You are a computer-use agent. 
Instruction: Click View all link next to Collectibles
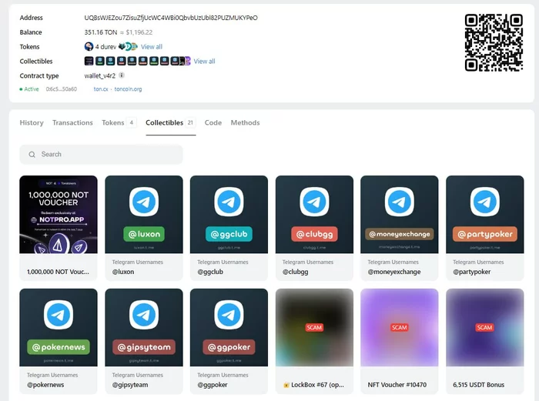(x=204, y=61)
